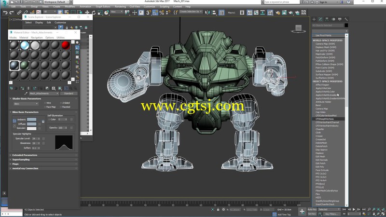The width and height of the screenshot is (386, 217).
Task: Collapse the Shader Basic Parameters rollout
Action: point(43,99)
